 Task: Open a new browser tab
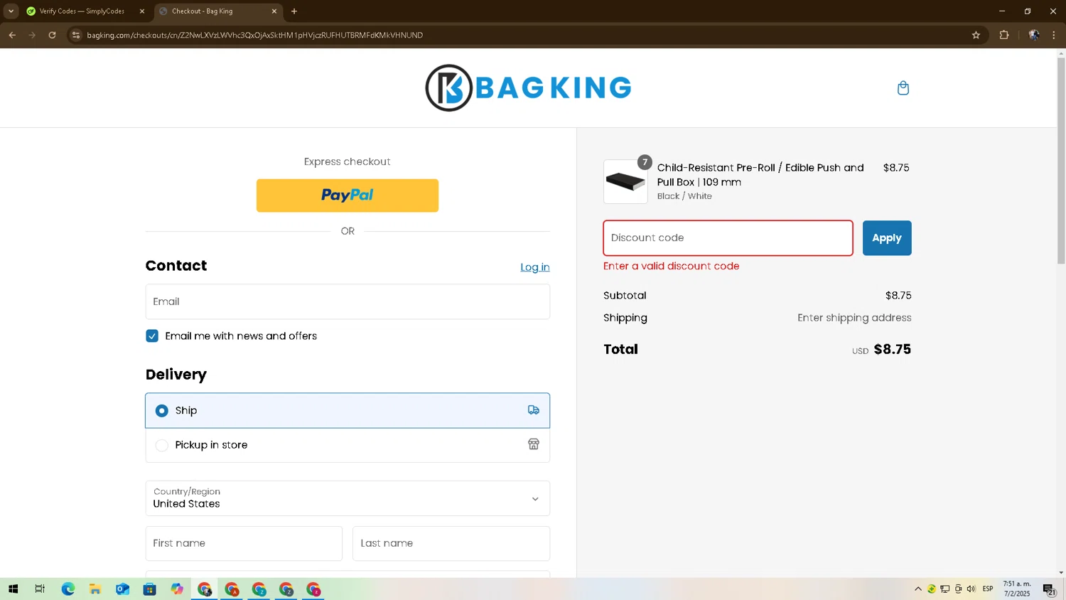pos(294,11)
